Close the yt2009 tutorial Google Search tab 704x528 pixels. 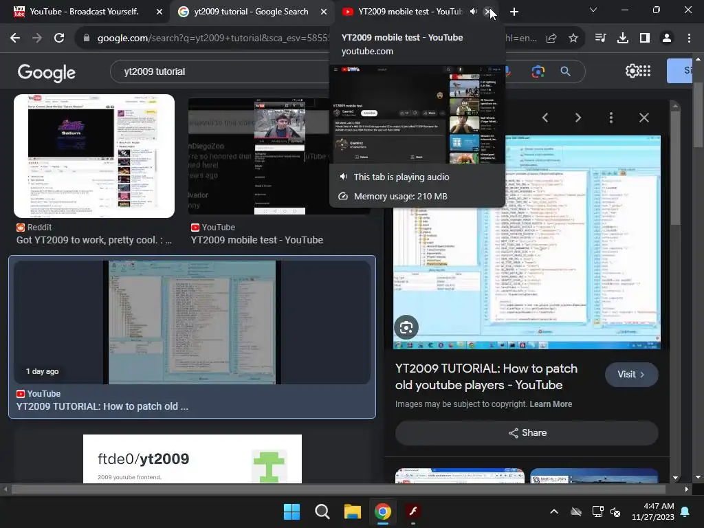(324, 12)
